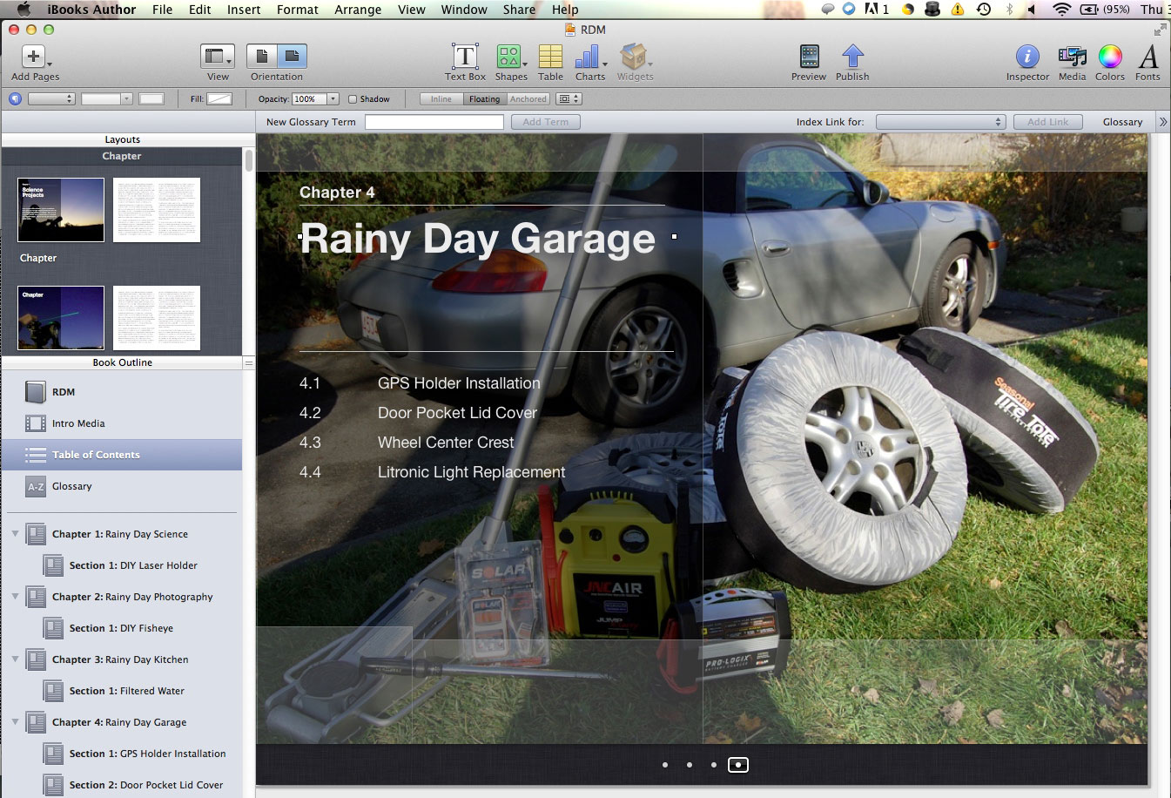Click the Wi-Fi status icon
Image resolution: width=1171 pixels, height=798 pixels.
[x=1061, y=10]
